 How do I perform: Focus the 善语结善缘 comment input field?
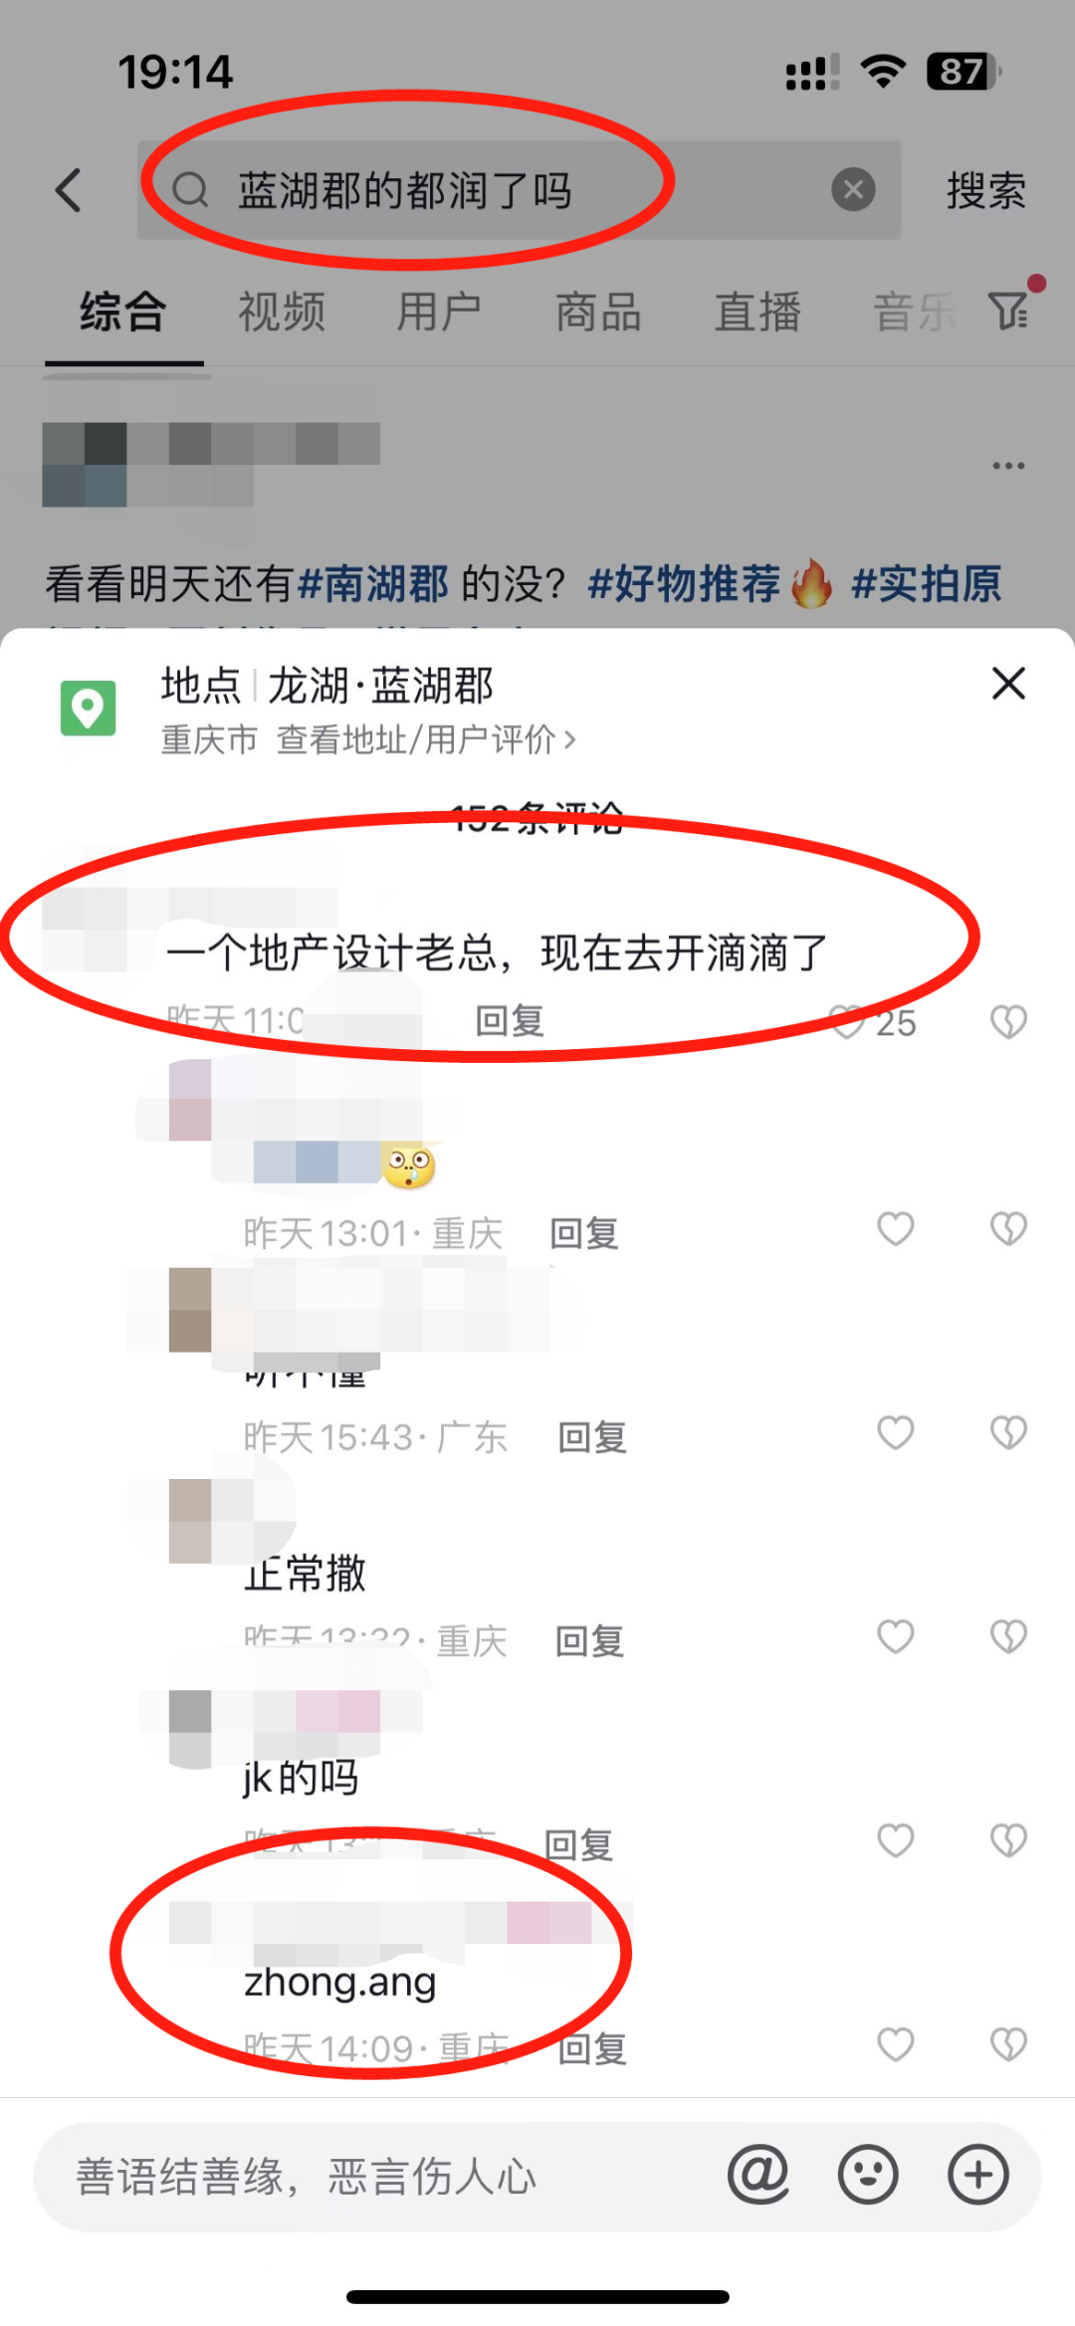coord(378,2176)
